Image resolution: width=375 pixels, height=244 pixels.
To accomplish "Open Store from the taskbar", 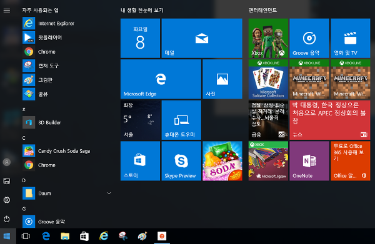I will (84, 236).
